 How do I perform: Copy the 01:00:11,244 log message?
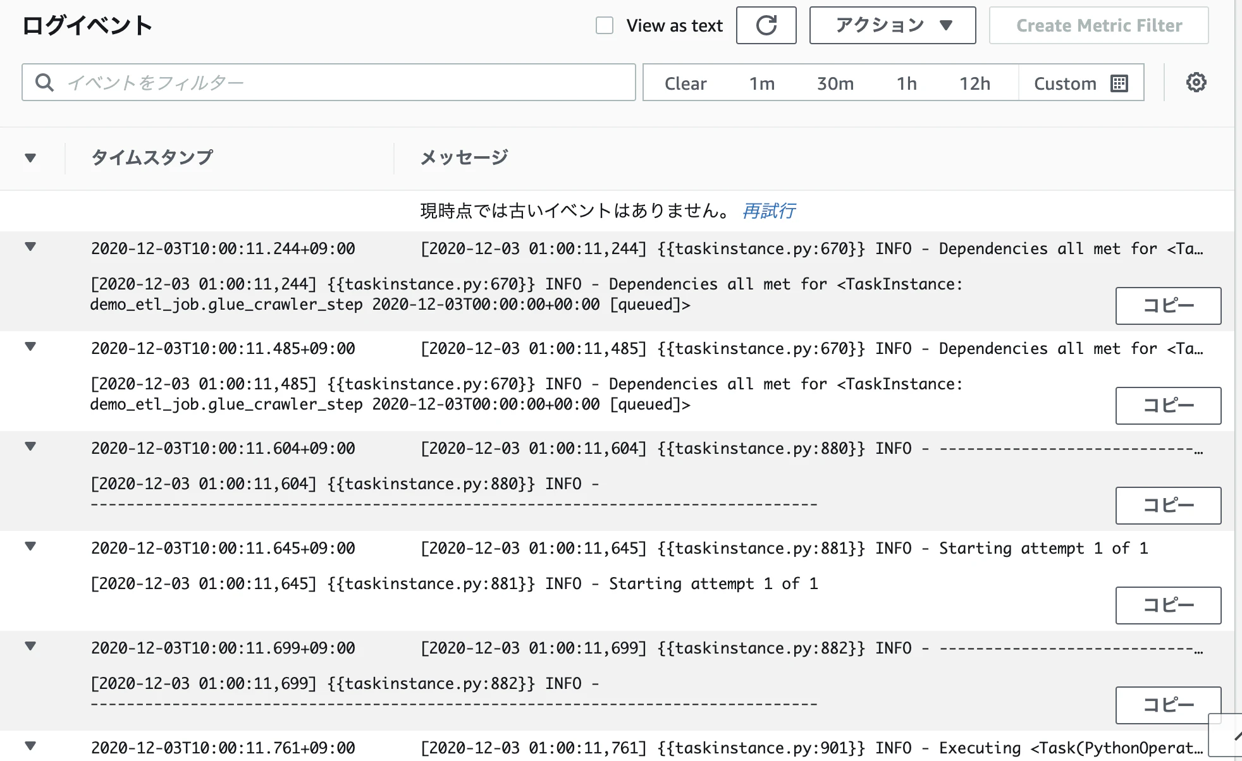pos(1168,306)
